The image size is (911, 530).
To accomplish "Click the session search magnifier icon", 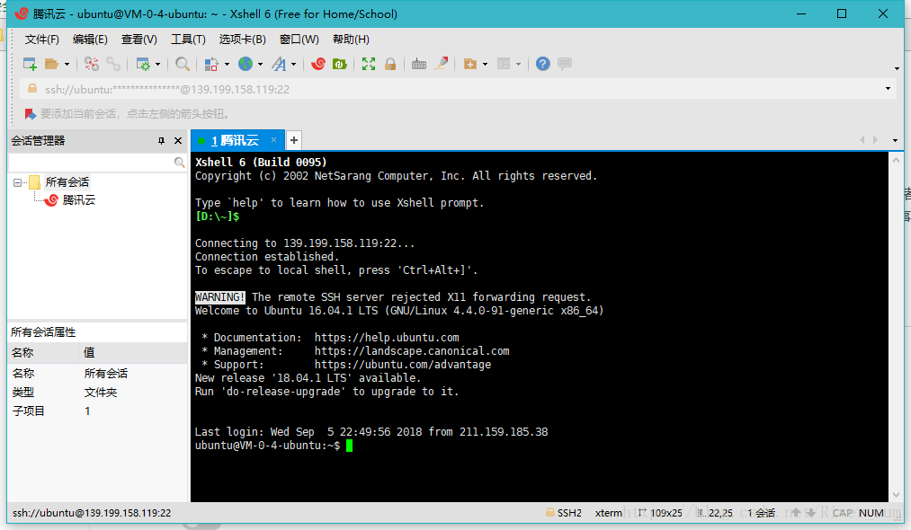I will click(x=180, y=163).
